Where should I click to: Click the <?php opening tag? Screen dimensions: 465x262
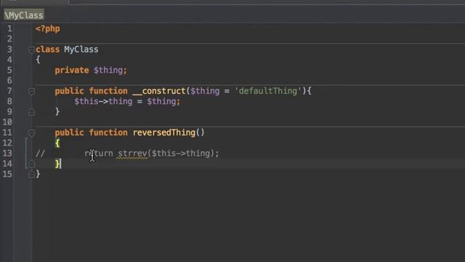coord(48,29)
